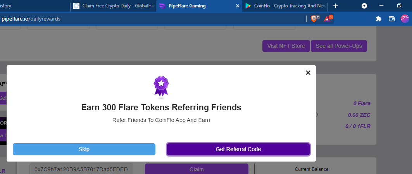The width and height of the screenshot is (412, 174).
Task: Open the Brave Shields lion icon
Action: click(314, 19)
